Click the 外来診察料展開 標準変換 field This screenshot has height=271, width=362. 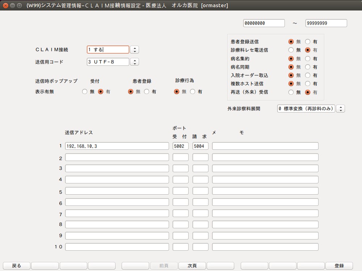tap(306, 109)
